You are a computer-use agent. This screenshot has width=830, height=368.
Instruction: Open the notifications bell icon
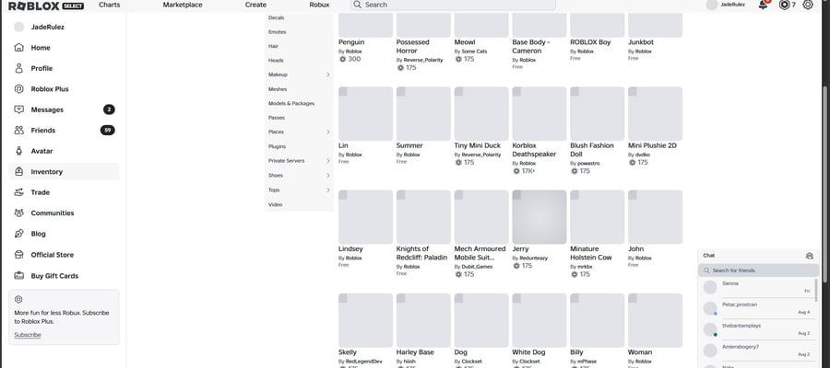coord(763,5)
